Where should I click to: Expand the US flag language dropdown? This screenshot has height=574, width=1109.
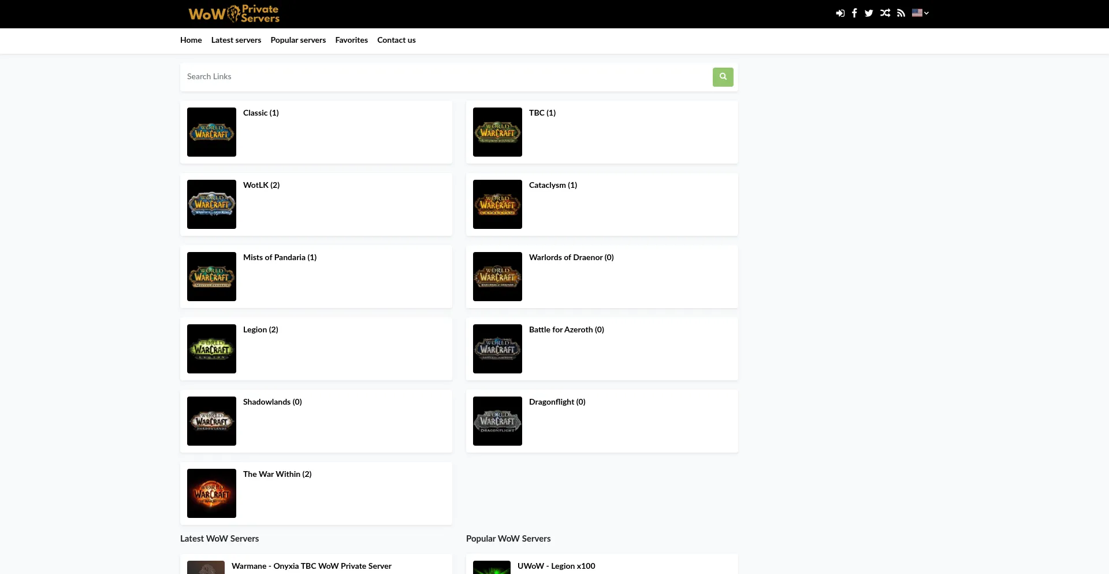(x=920, y=13)
